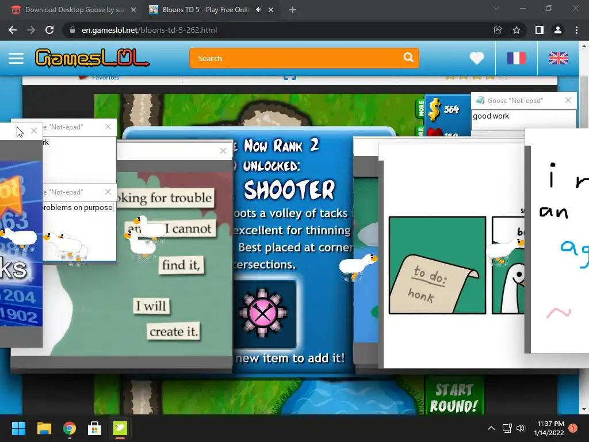The width and height of the screenshot is (589, 442).
Task: Click the Desktop Goose taskbar icon
Action: [x=120, y=428]
